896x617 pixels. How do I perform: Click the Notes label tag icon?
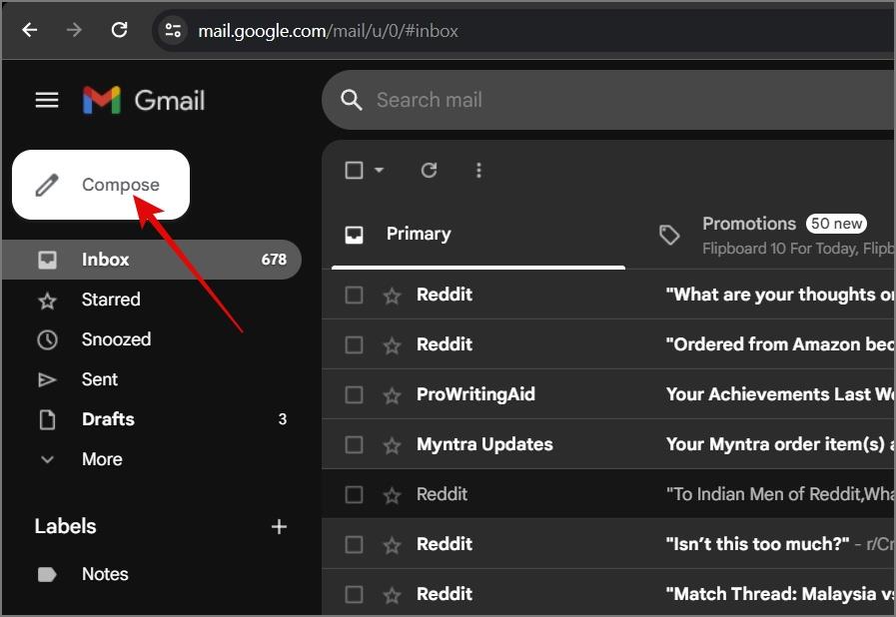pyautogui.click(x=47, y=574)
